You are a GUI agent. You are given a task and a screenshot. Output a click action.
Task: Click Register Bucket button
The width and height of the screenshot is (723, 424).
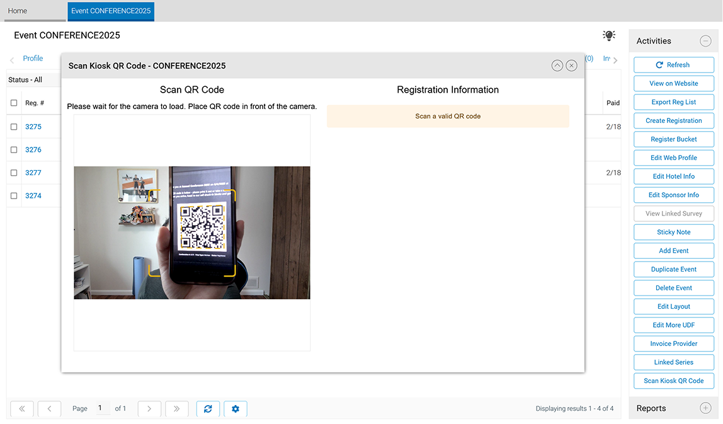674,139
